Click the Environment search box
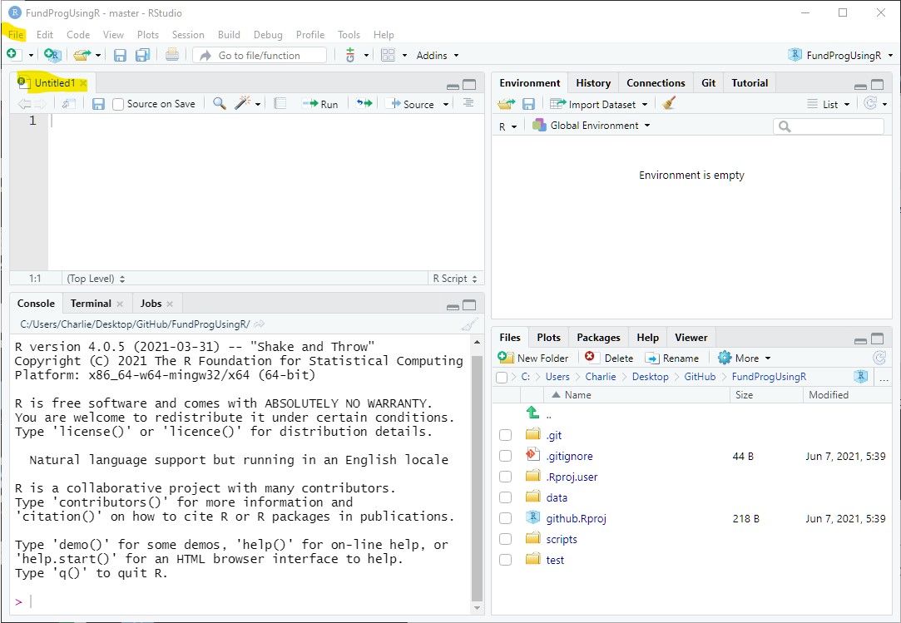The height and width of the screenshot is (623, 901). (x=829, y=126)
